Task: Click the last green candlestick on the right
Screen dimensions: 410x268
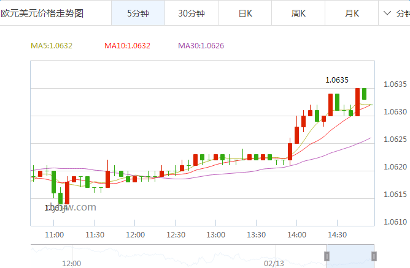Action: point(364,94)
